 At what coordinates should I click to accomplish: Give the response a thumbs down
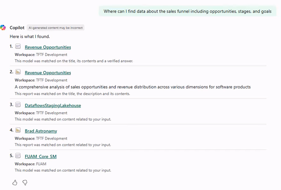click(x=25, y=182)
